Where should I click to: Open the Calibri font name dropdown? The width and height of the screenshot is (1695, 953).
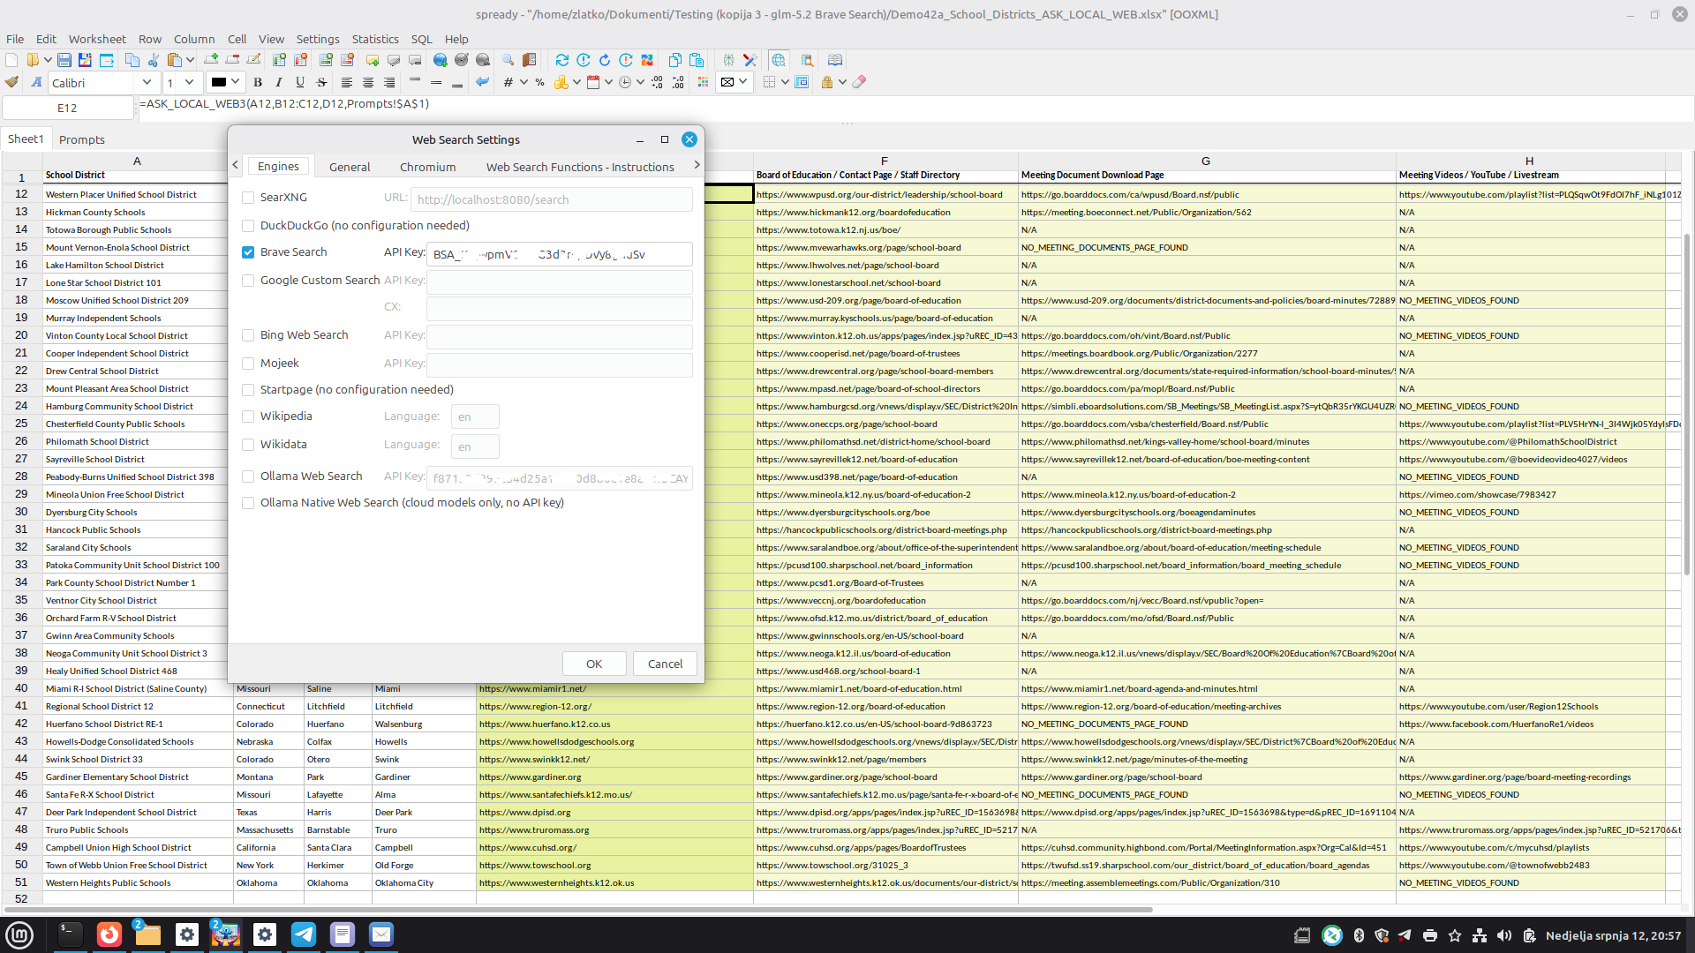[147, 82]
